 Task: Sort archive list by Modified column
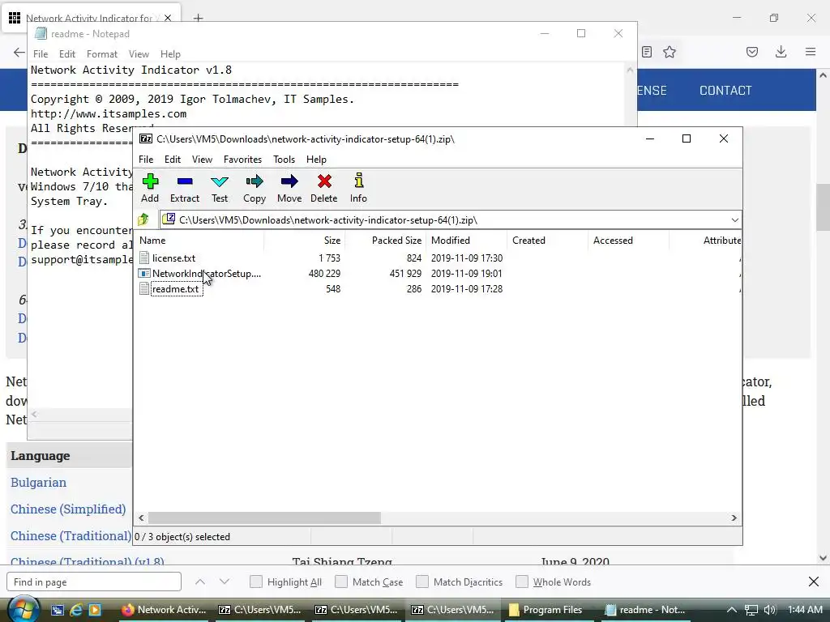[466, 240]
